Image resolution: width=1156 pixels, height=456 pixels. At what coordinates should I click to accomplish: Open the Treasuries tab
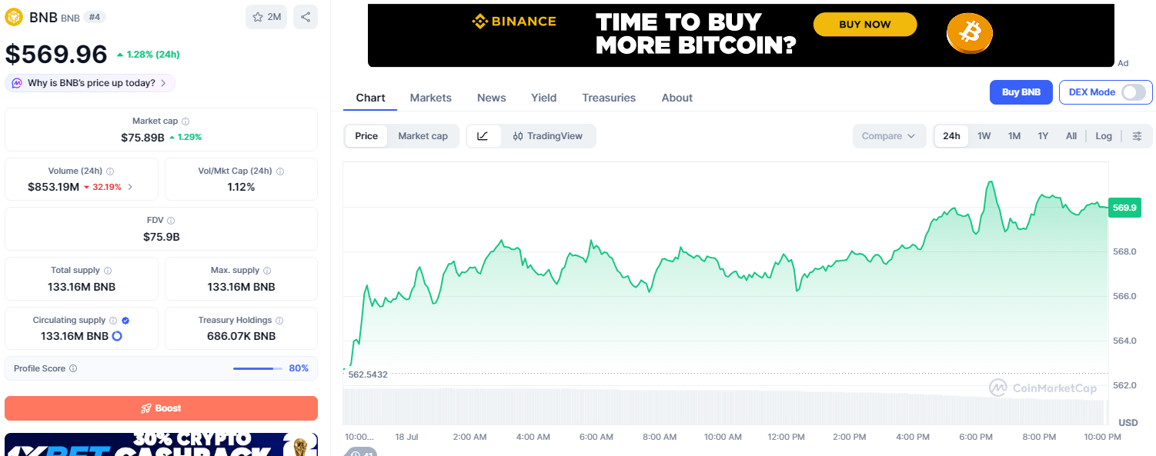(609, 98)
